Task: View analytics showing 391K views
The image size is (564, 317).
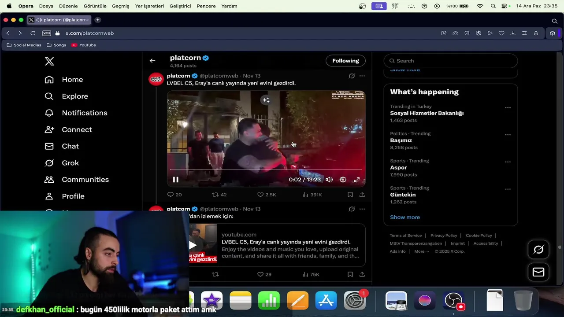Action: [x=312, y=195]
